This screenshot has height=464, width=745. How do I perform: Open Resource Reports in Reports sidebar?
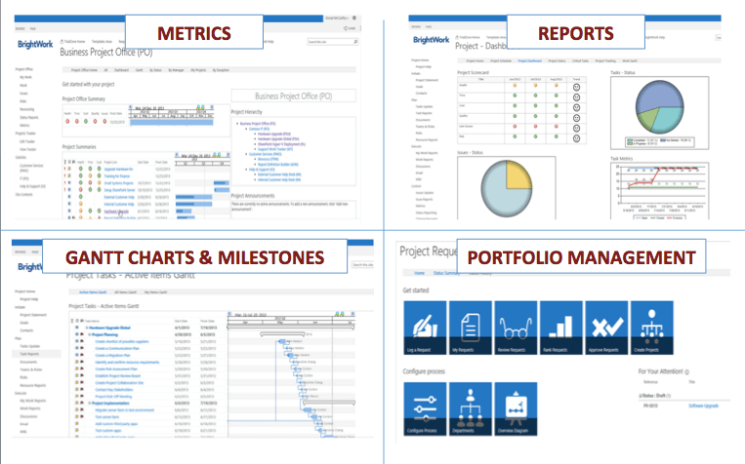click(427, 140)
